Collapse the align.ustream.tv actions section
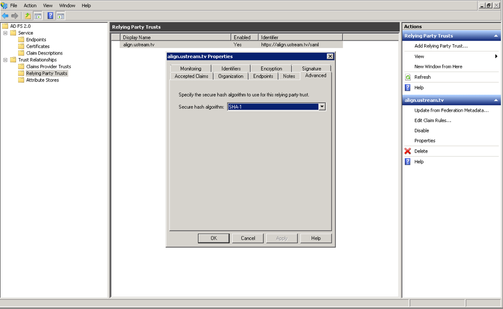The height and width of the screenshot is (309, 503). pos(496,100)
